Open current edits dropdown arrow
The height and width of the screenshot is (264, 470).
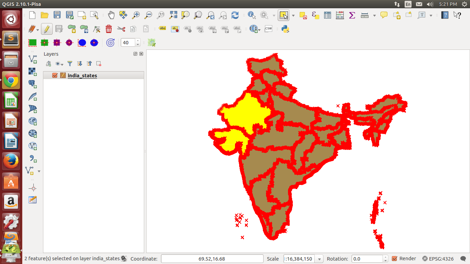pos(38,30)
